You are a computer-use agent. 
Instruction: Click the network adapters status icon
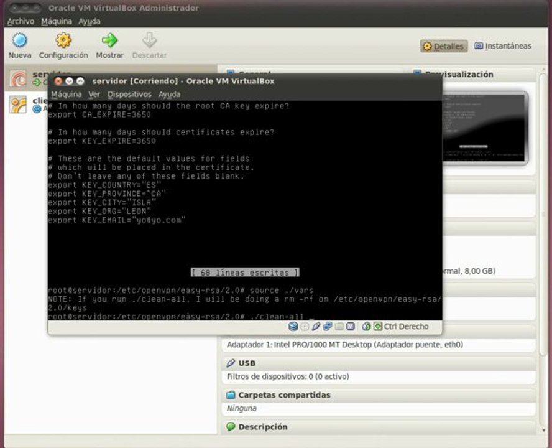(328, 327)
